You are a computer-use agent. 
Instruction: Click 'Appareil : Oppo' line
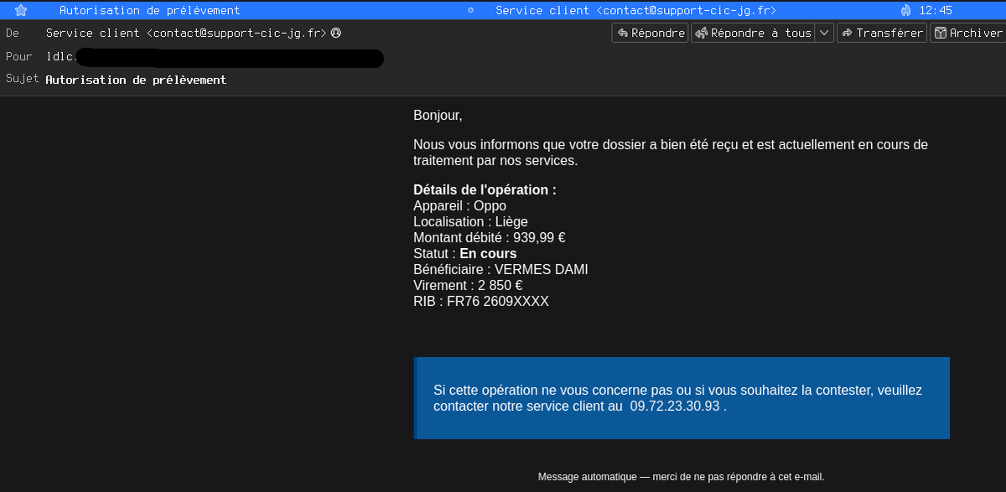pyautogui.click(x=459, y=206)
